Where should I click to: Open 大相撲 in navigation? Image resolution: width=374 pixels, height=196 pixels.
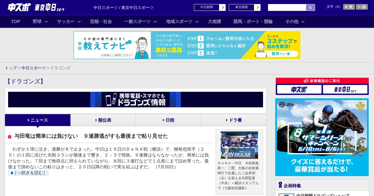tap(214, 21)
